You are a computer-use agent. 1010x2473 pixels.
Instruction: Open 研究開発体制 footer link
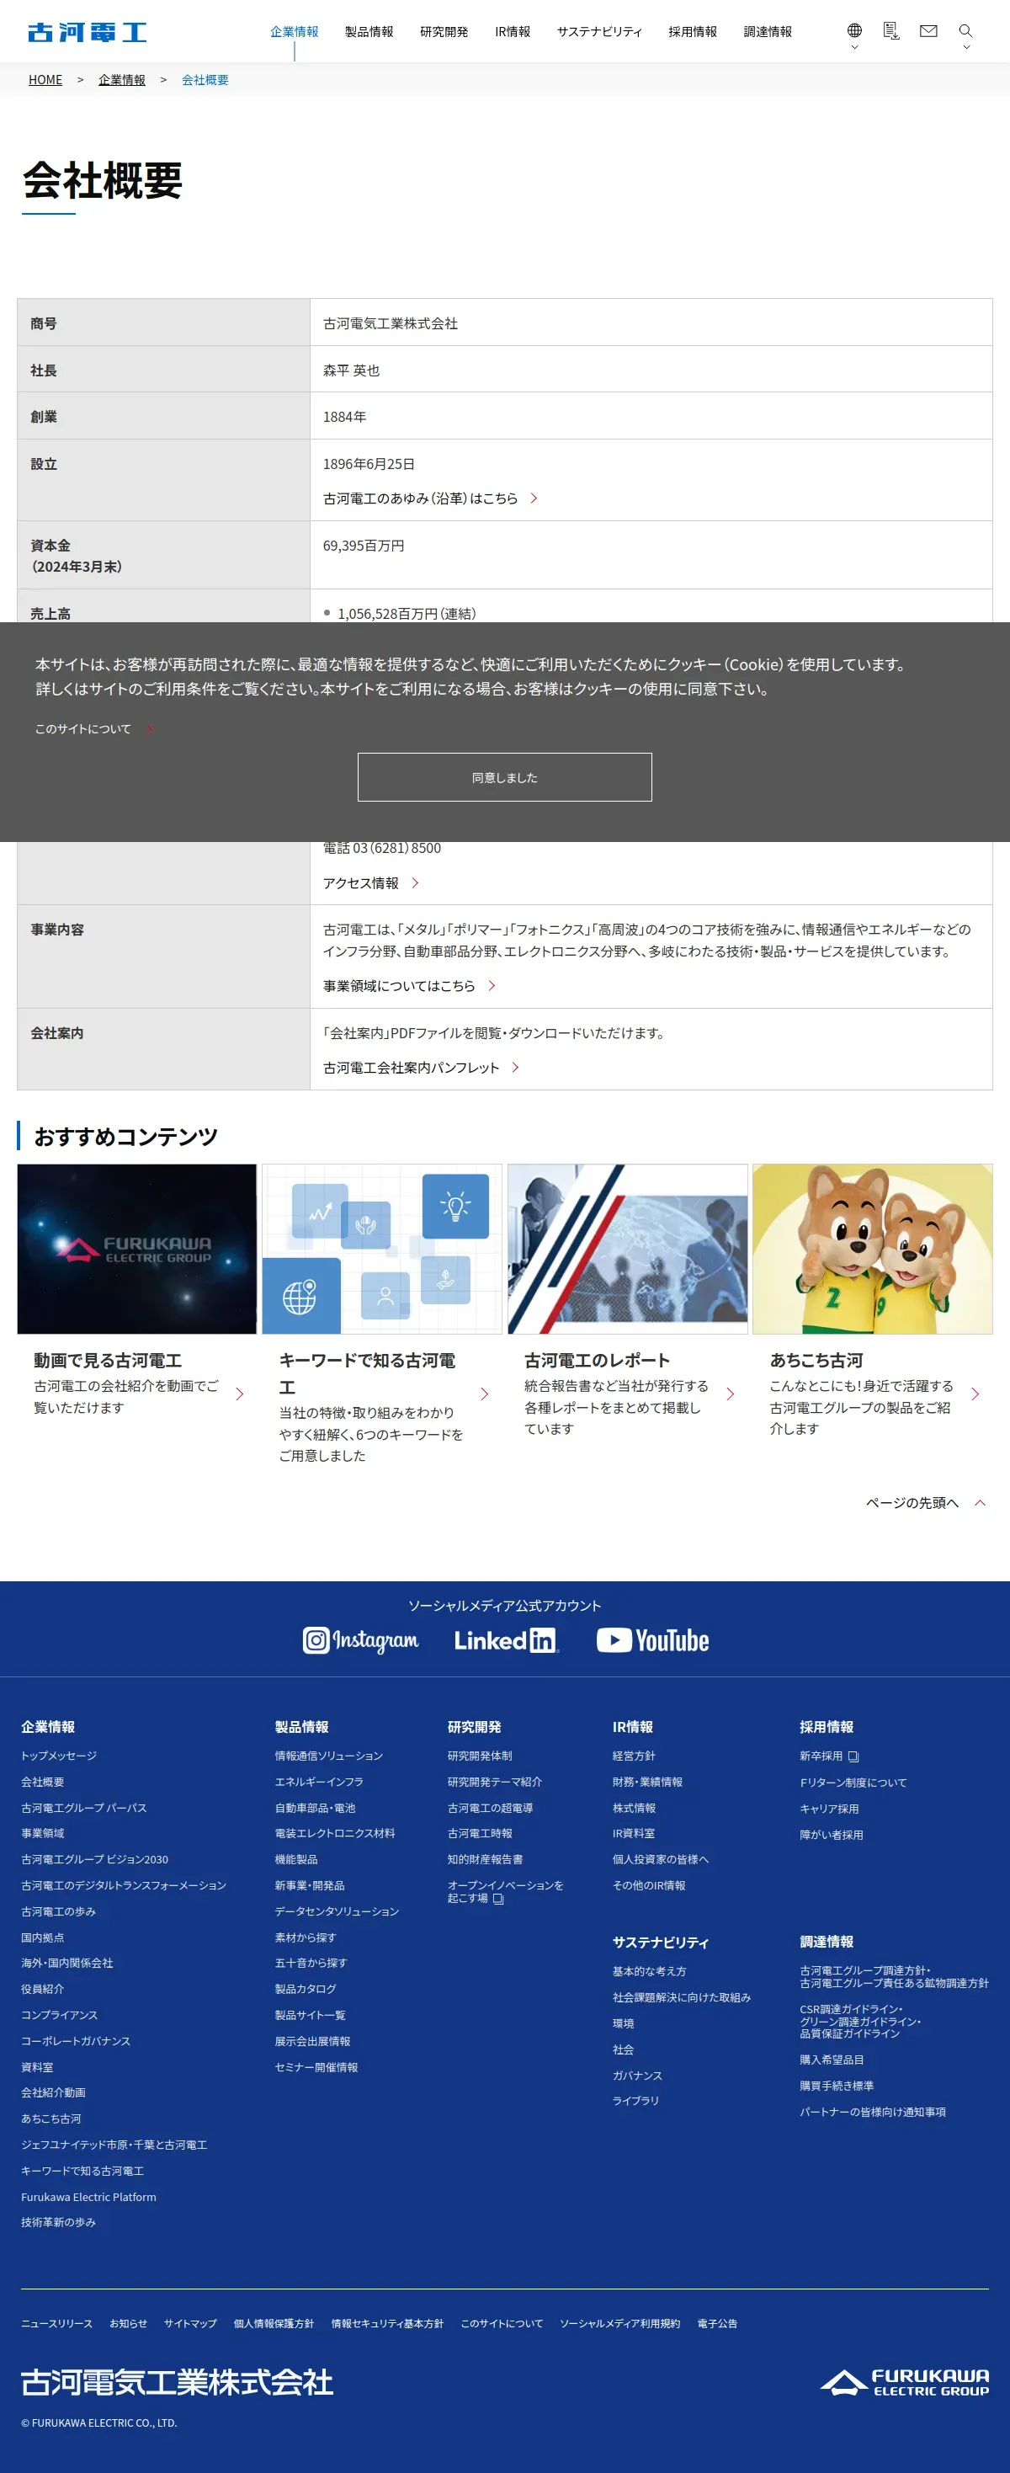point(480,1756)
